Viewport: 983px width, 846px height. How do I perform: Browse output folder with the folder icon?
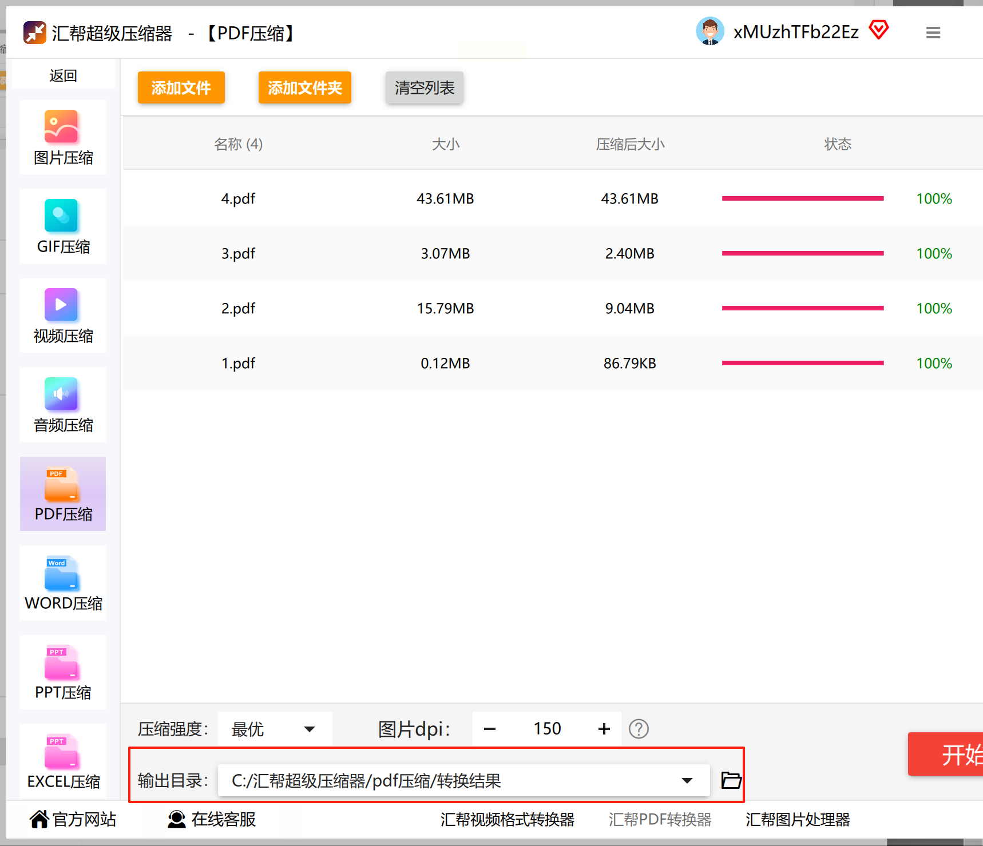tap(731, 780)
